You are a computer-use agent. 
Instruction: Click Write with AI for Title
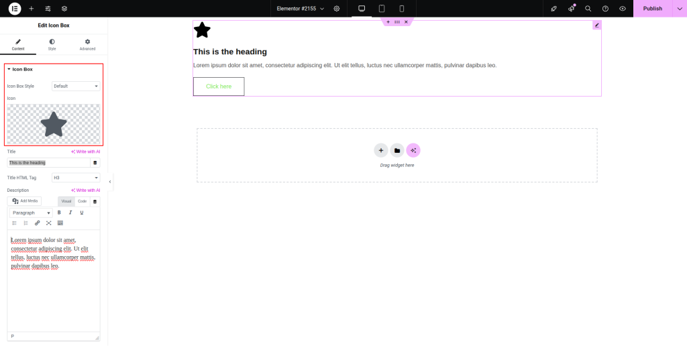click(x=85, y=152)
